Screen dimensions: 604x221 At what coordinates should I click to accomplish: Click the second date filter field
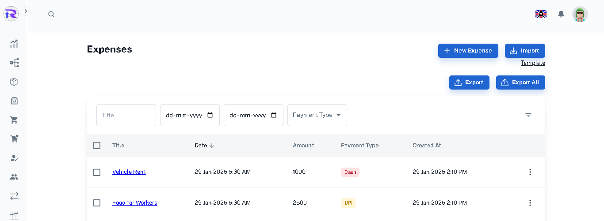253,115
